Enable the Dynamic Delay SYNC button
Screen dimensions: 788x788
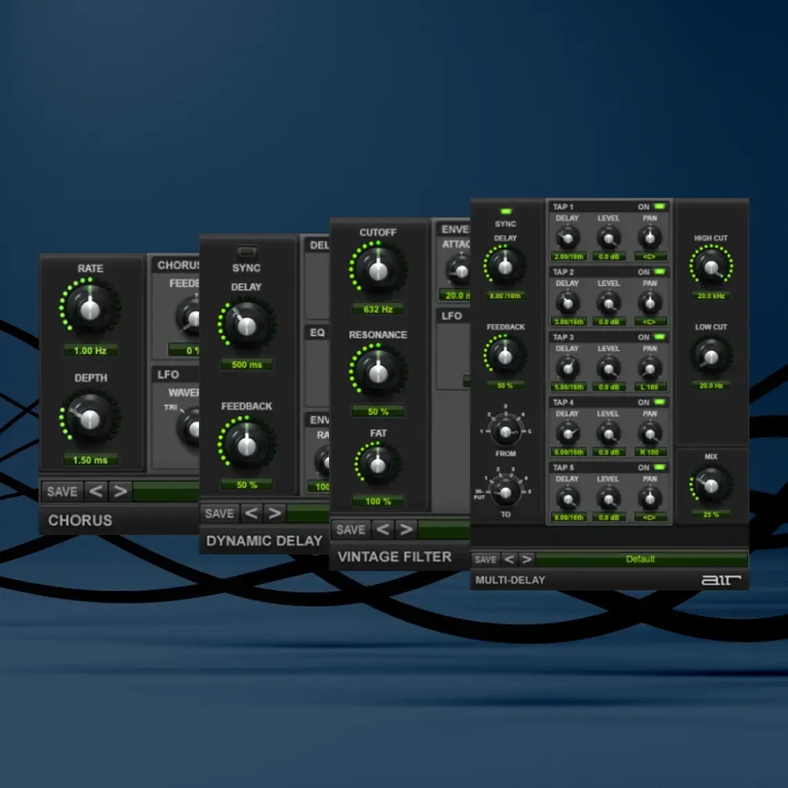[x=247, y=251]
